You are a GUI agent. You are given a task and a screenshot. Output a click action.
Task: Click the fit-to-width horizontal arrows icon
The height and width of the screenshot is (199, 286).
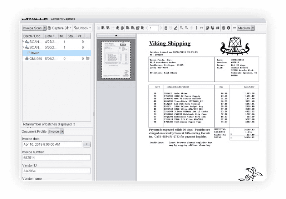(x=201, y=28)
